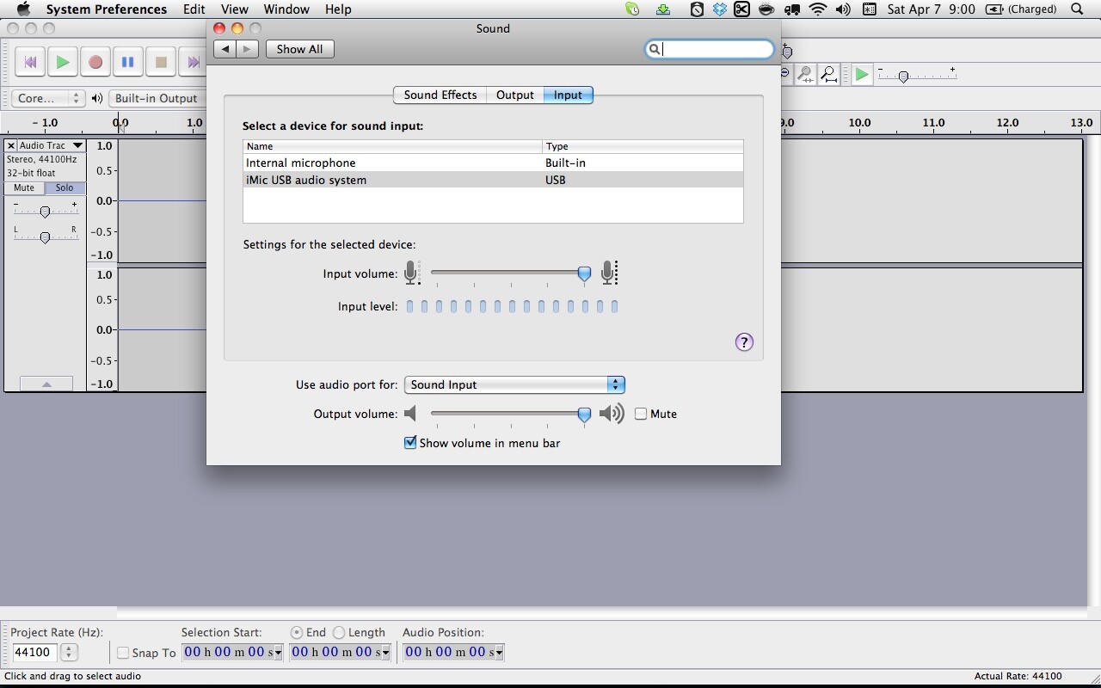Click the battery Charged status icon
The image size is (1101, 688).
coord(1021,9)
